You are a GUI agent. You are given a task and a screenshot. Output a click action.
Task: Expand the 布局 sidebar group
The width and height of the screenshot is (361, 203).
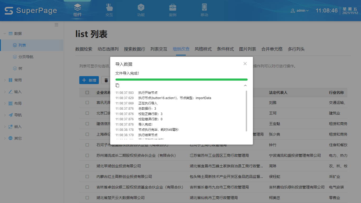(x=32, y=103)
